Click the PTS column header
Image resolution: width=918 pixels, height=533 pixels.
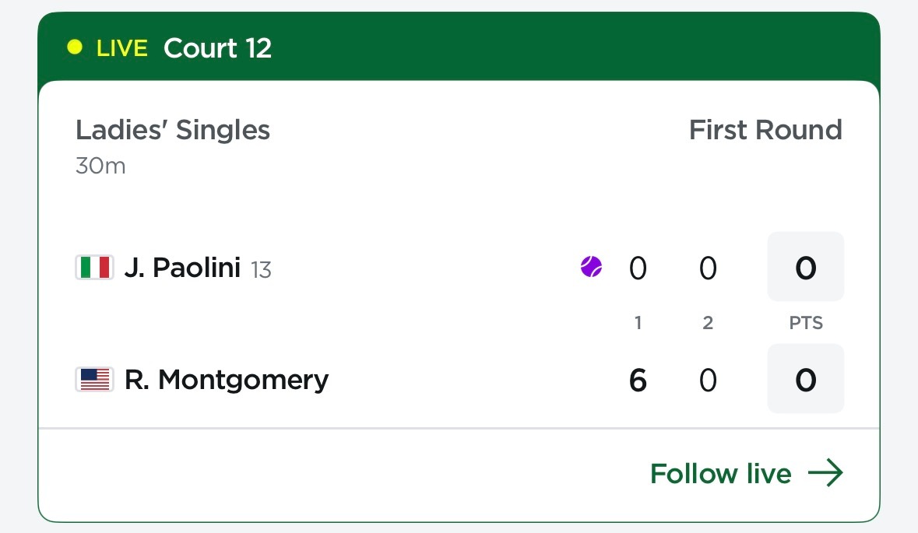click(x=806, y=322)
